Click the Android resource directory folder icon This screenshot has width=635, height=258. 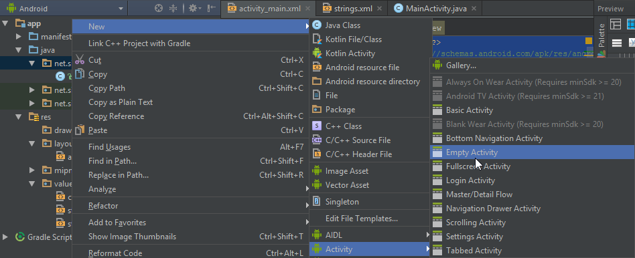tap(317, 82)
